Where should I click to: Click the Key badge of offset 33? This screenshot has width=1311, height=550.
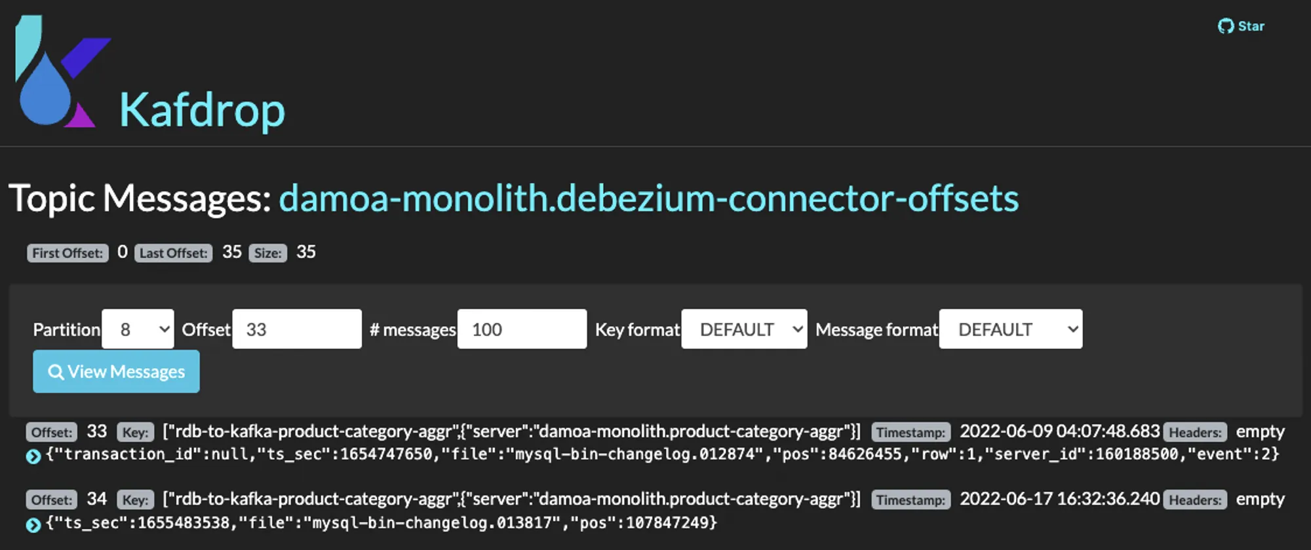135,433
